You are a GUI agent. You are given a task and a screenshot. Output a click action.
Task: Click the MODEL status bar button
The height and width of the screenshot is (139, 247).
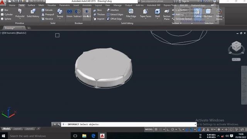tap(149, 129)
